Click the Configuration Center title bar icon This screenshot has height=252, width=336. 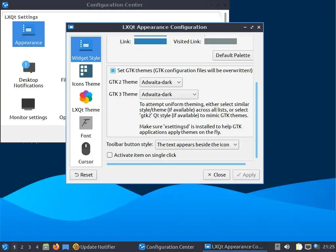5,5
